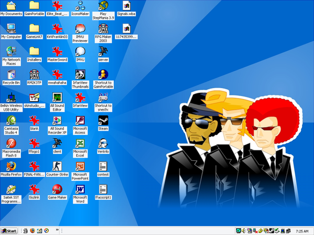Open the My Documents folder icon

[x=11, y=6]
